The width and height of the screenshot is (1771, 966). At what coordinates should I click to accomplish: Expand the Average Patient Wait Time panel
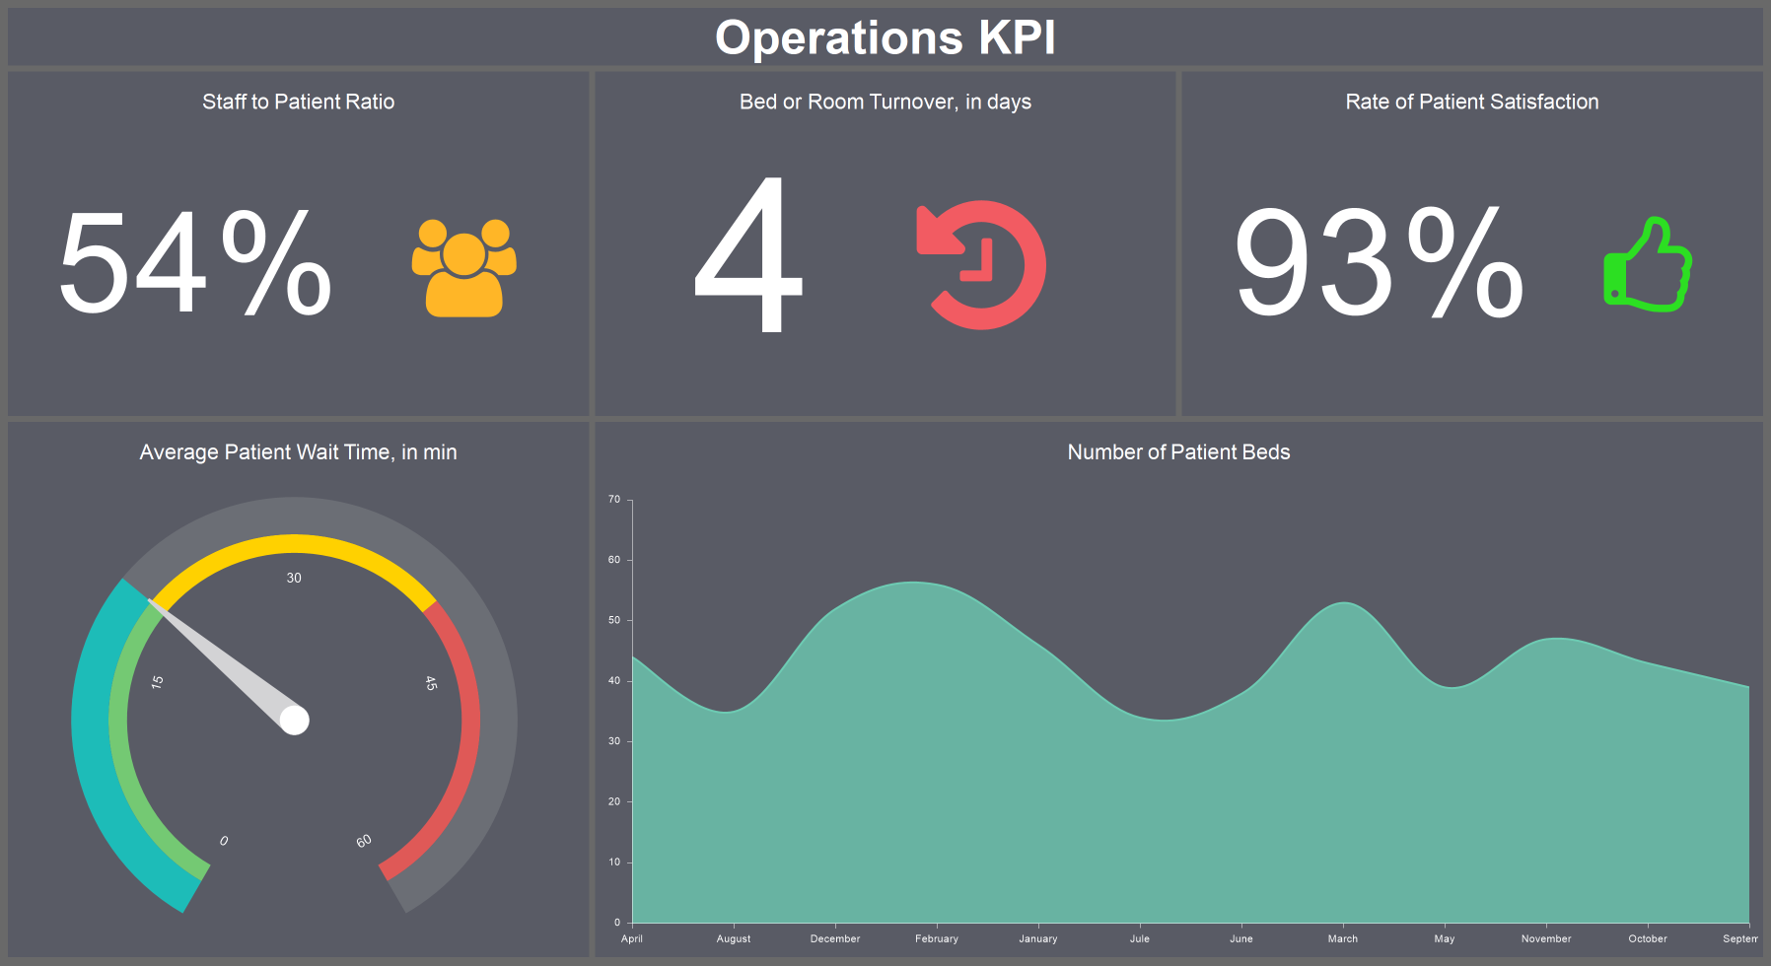click(298, 451)
